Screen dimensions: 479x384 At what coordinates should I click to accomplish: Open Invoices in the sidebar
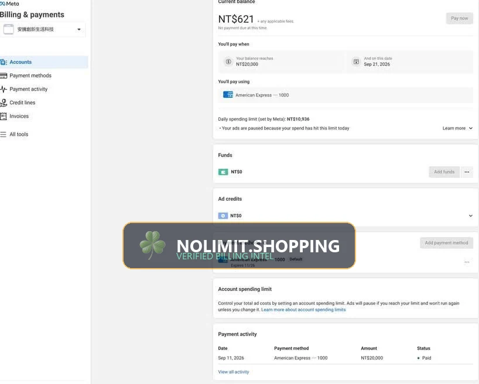(x=19, y=116)
